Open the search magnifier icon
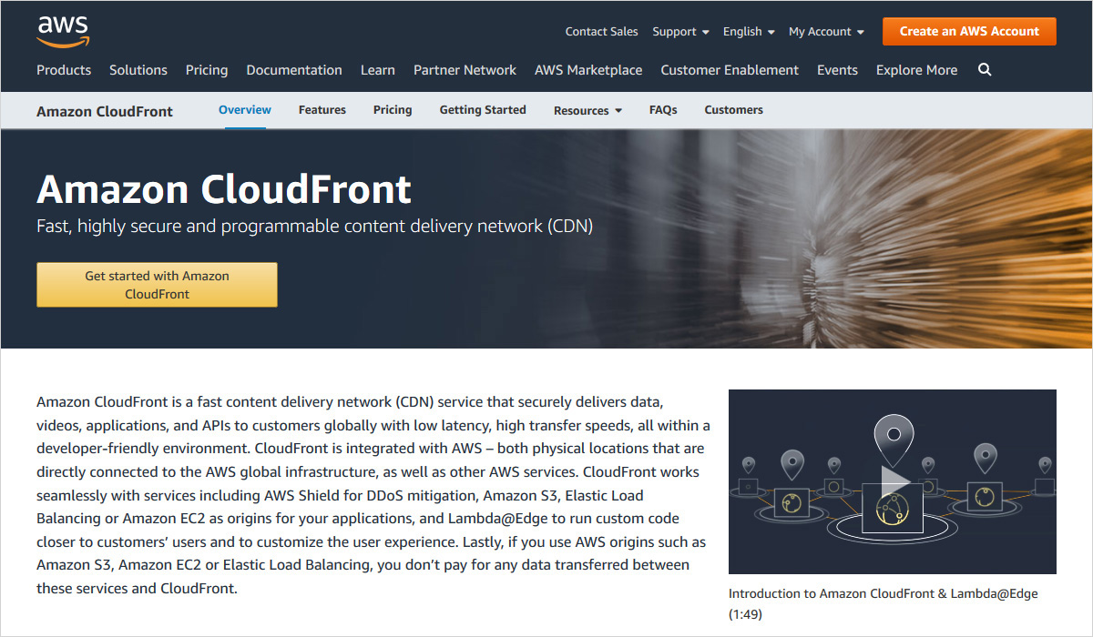1093x637 pixels. click(985, 70)
